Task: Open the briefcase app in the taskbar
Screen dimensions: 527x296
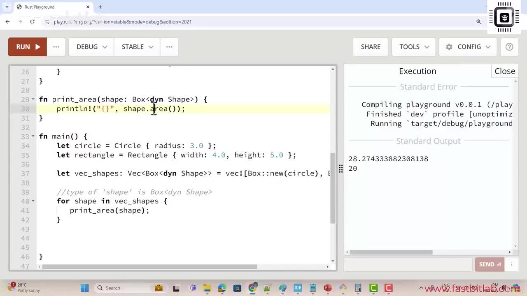Action: point(159,288)
